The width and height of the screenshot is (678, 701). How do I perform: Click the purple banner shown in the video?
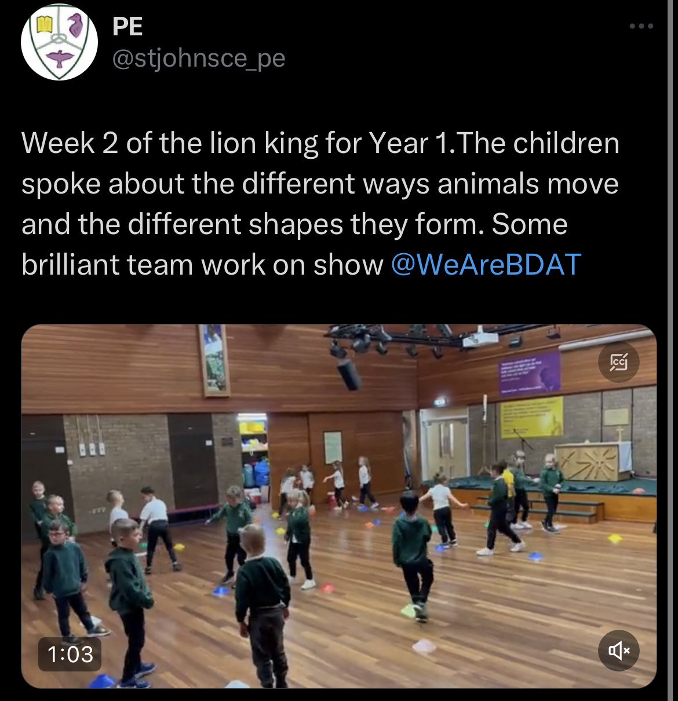(x=530, y=373)
